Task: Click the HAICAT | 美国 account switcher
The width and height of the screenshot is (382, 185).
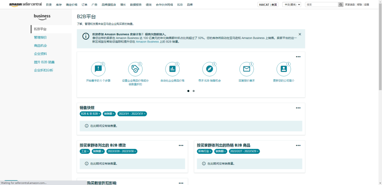Action: 268,5
